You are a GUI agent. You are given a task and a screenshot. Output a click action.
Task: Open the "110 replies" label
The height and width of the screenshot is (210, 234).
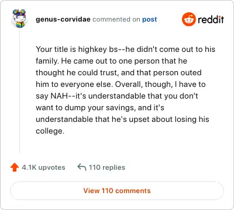point(107,167)
